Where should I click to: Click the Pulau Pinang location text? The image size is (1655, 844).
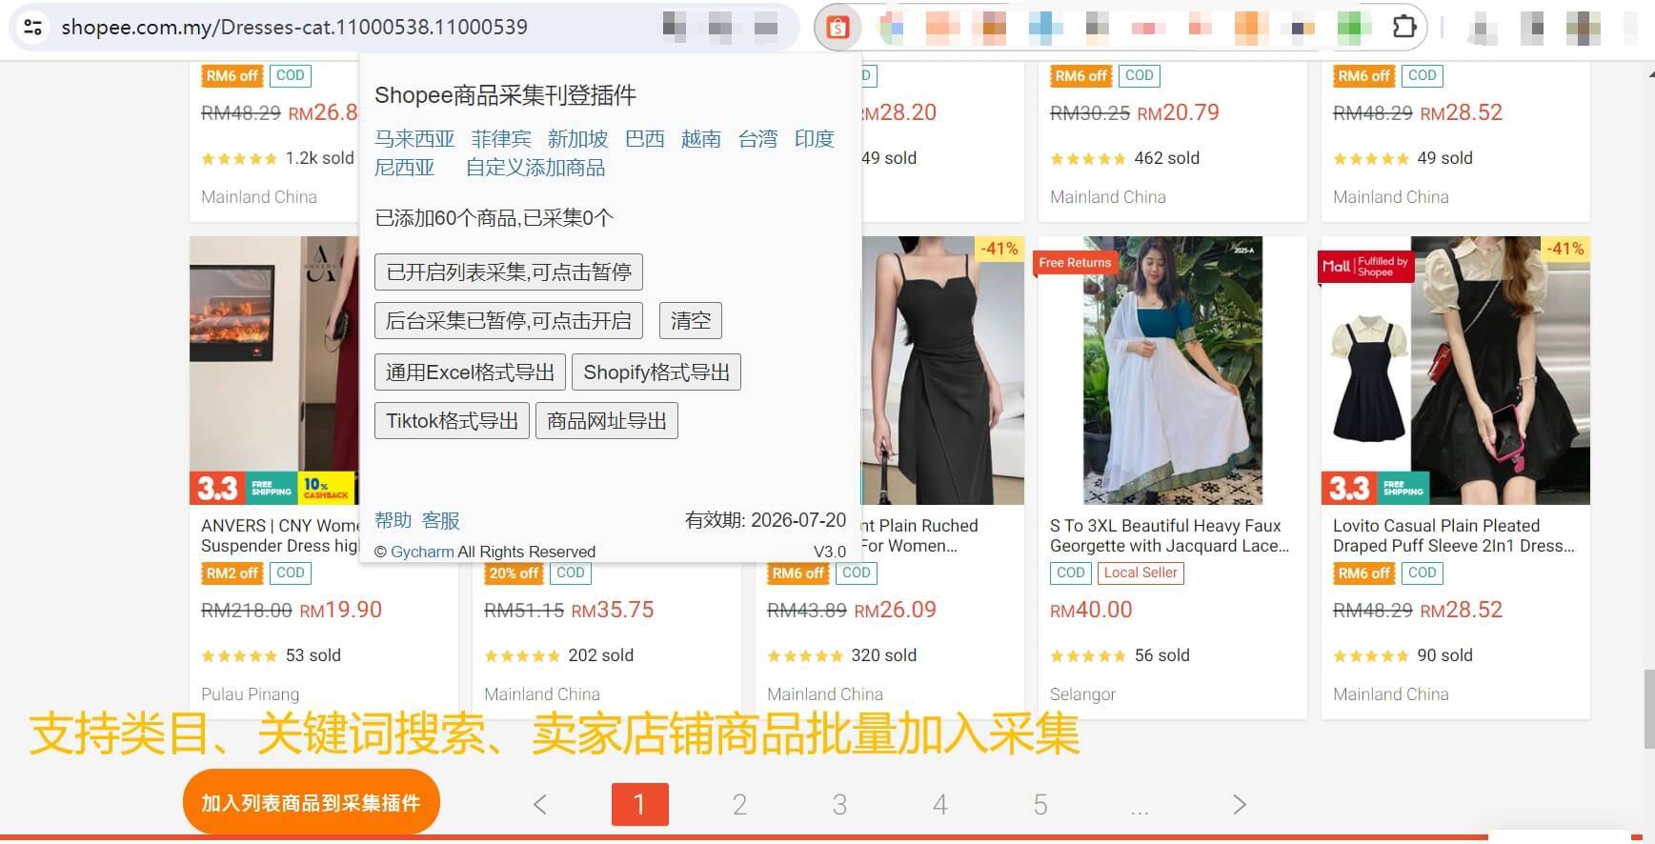(251, 694)
